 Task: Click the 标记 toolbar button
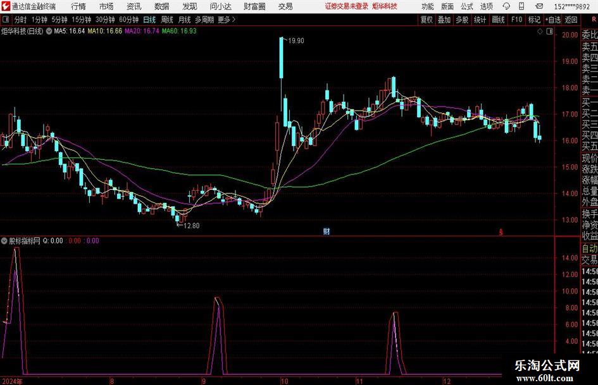tap(534, 20)
